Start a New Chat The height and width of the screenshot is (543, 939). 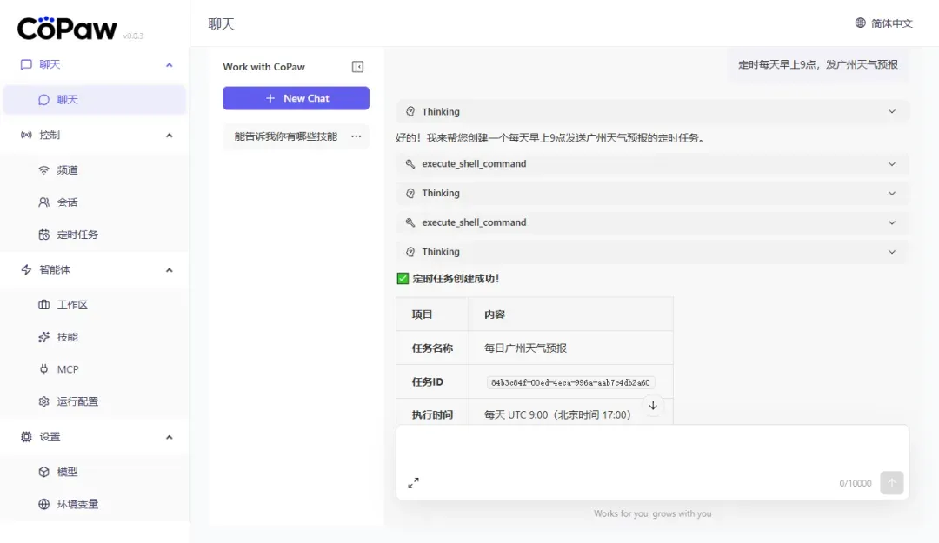296,98
